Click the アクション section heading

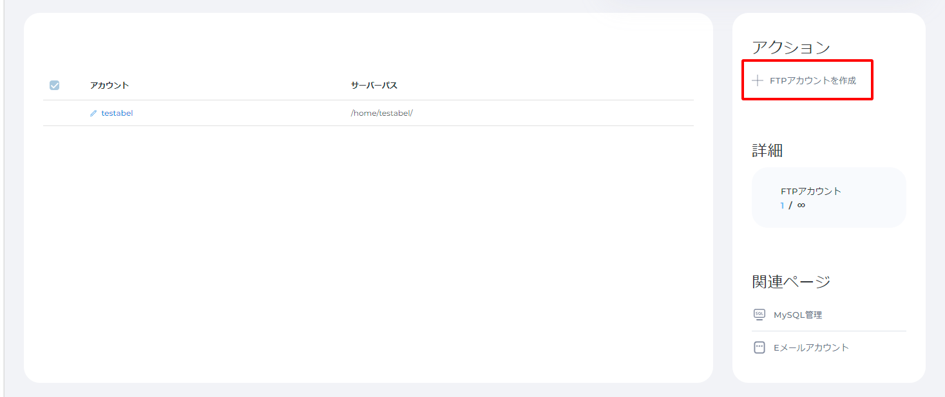(x=790, y=47)
